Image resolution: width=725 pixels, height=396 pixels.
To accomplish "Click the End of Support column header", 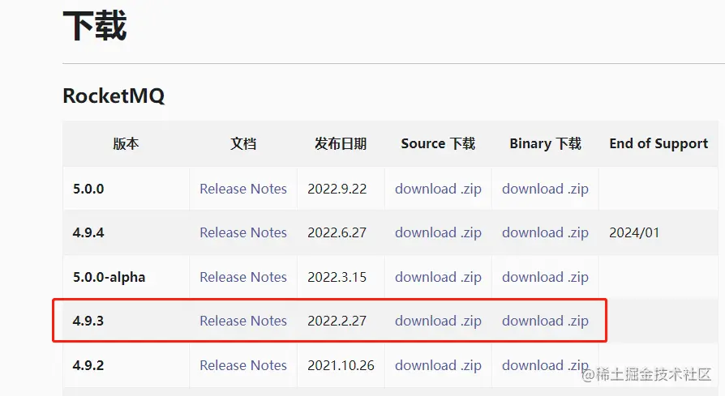I will [659, 143].
